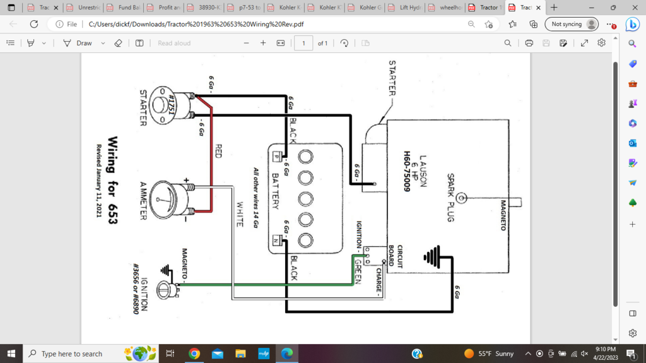Image resolution: width=646 pixels, height=363 pixels.
Task: Switch to the Lift Hydr tab
Action: [x=404, y=8]
